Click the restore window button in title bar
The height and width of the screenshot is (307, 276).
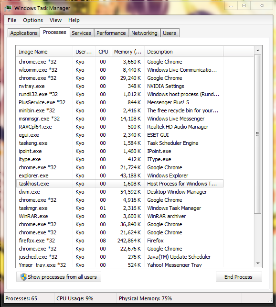pyautogui.click(x=244, y=5)
